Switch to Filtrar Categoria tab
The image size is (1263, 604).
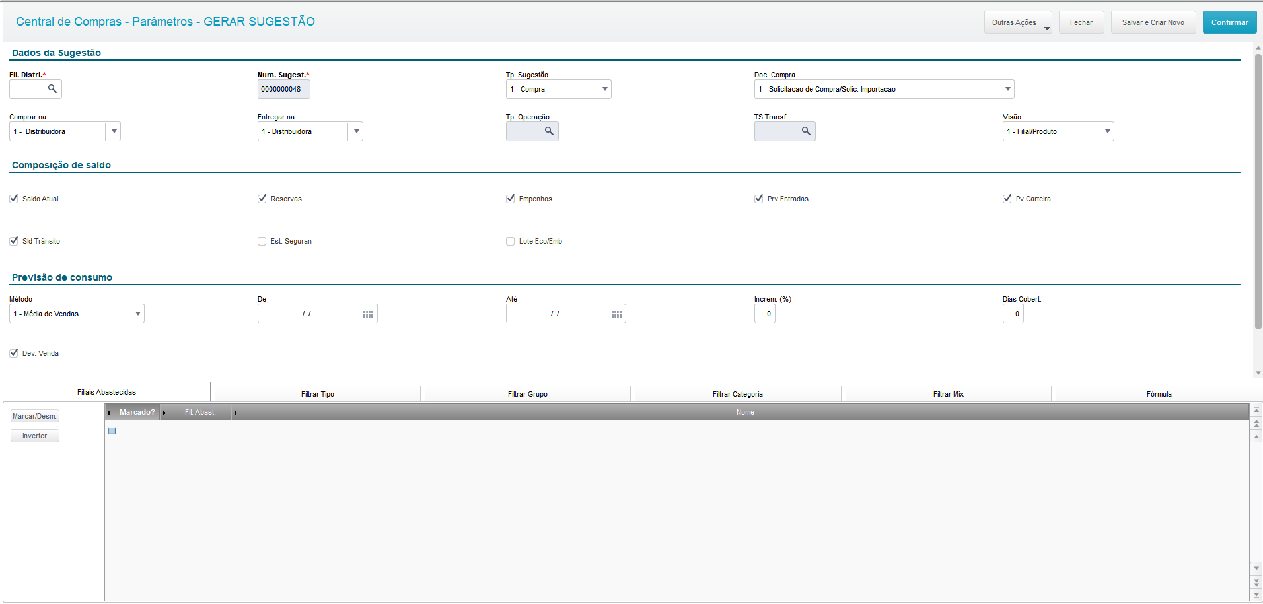(738, 394)
